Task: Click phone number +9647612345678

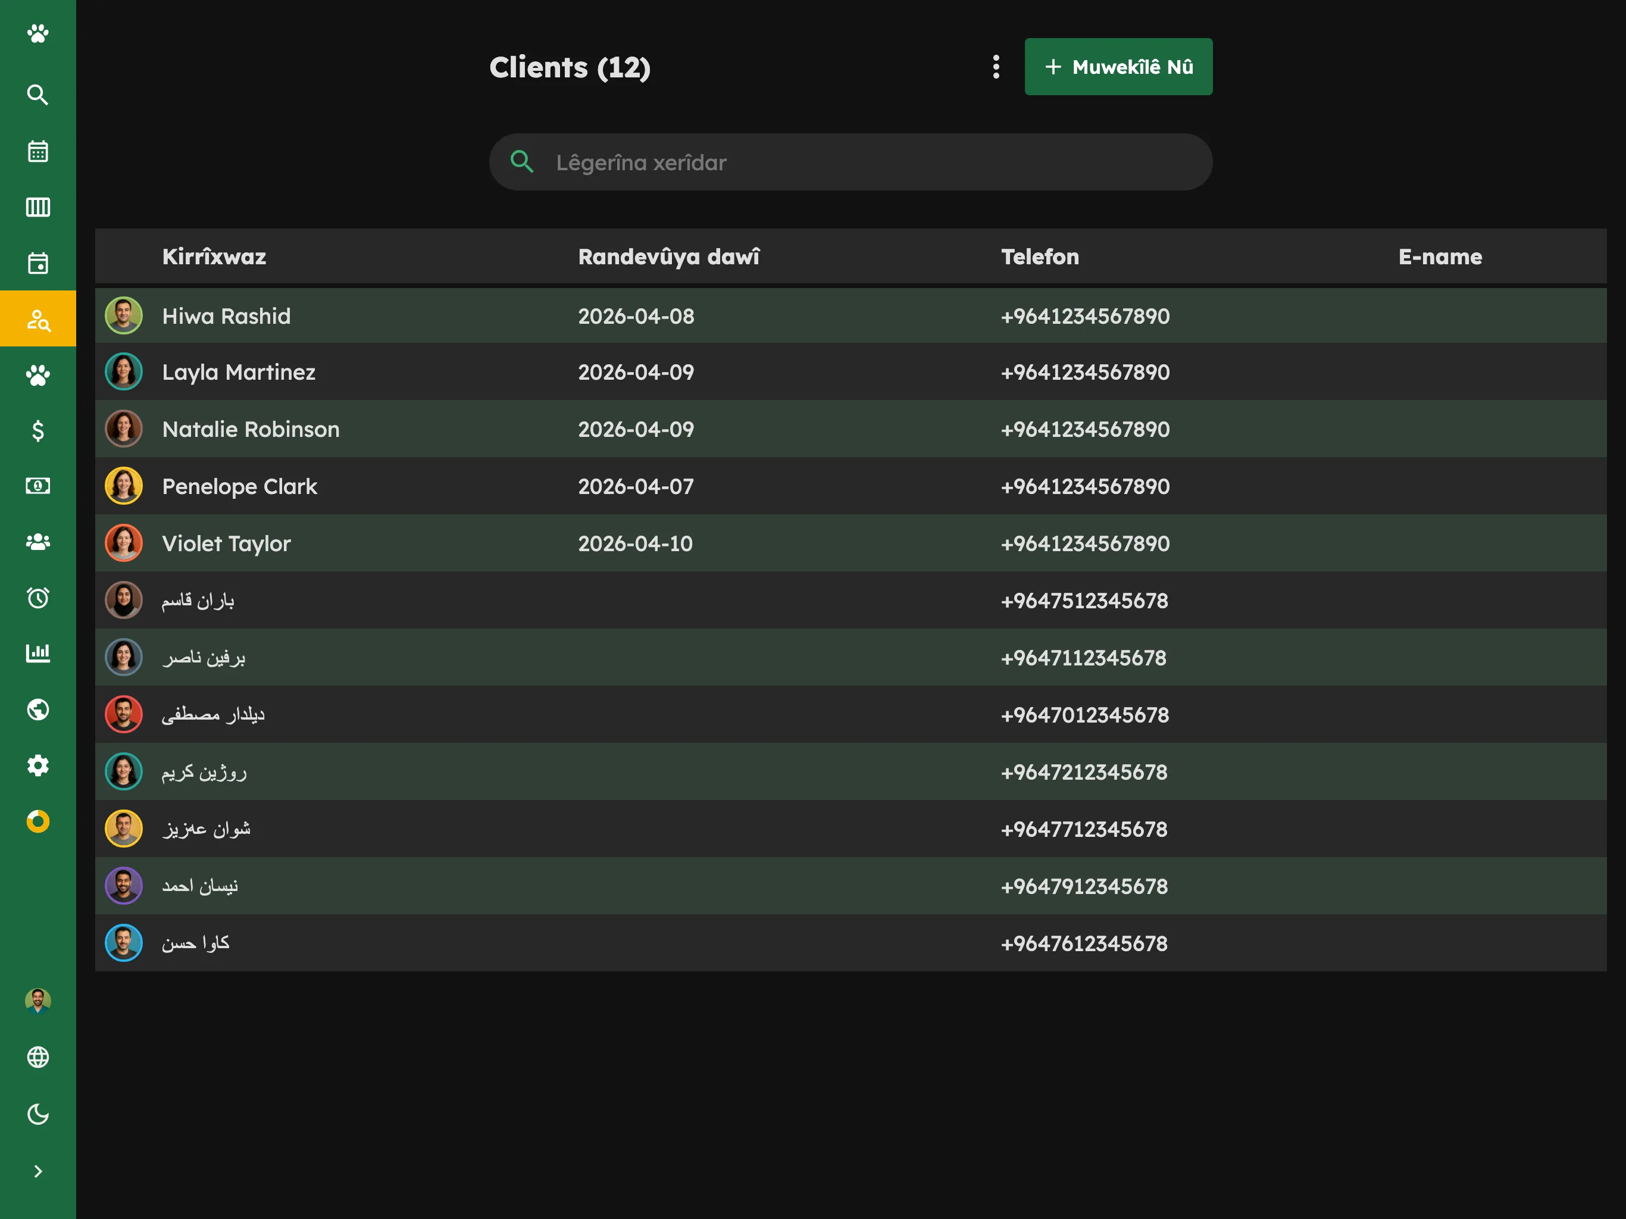Action: coord(1084,943)
